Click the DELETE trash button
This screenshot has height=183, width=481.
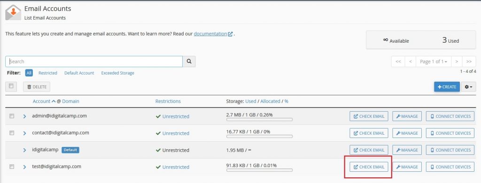[37, 87]
